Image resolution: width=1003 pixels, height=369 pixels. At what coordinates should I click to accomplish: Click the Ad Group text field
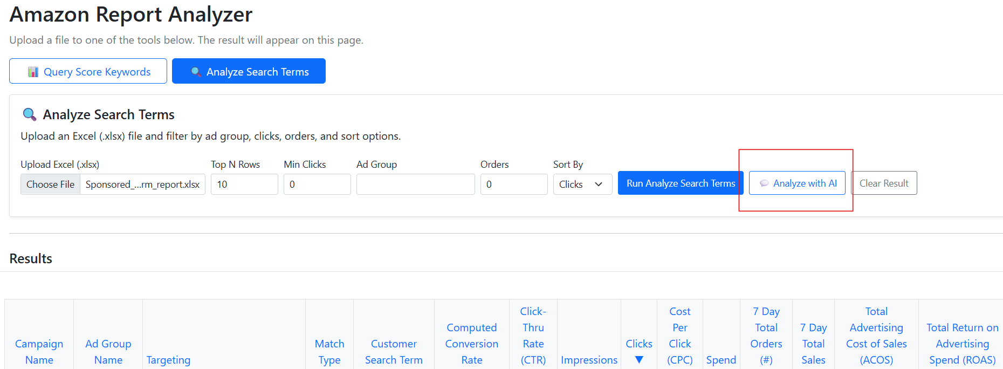point(415,184)
